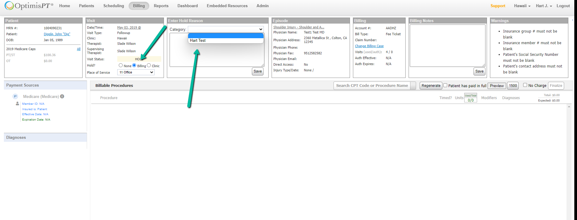Click into the Billing Notes text area

(447, 45)
